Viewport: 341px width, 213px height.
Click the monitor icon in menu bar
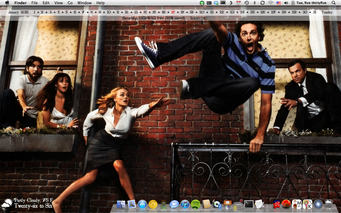[x=223, y=3]
